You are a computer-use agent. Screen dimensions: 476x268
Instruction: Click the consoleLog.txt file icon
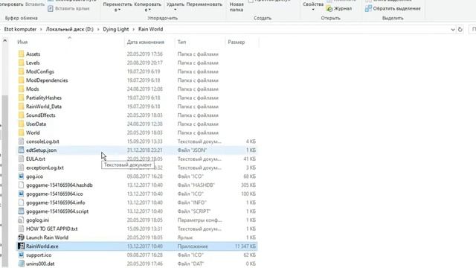click(x=21, y=141)
